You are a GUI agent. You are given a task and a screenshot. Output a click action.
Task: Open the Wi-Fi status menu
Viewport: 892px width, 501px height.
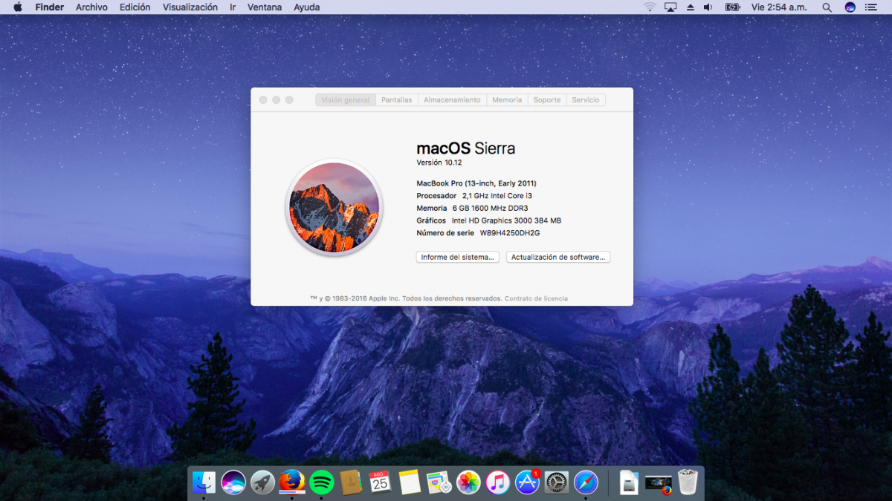click(x=650, y=7)
